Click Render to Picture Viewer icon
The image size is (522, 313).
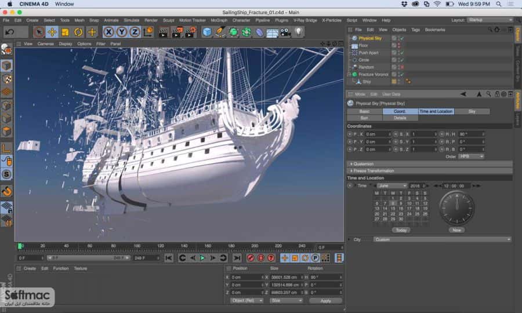click(x=177, y=32)
